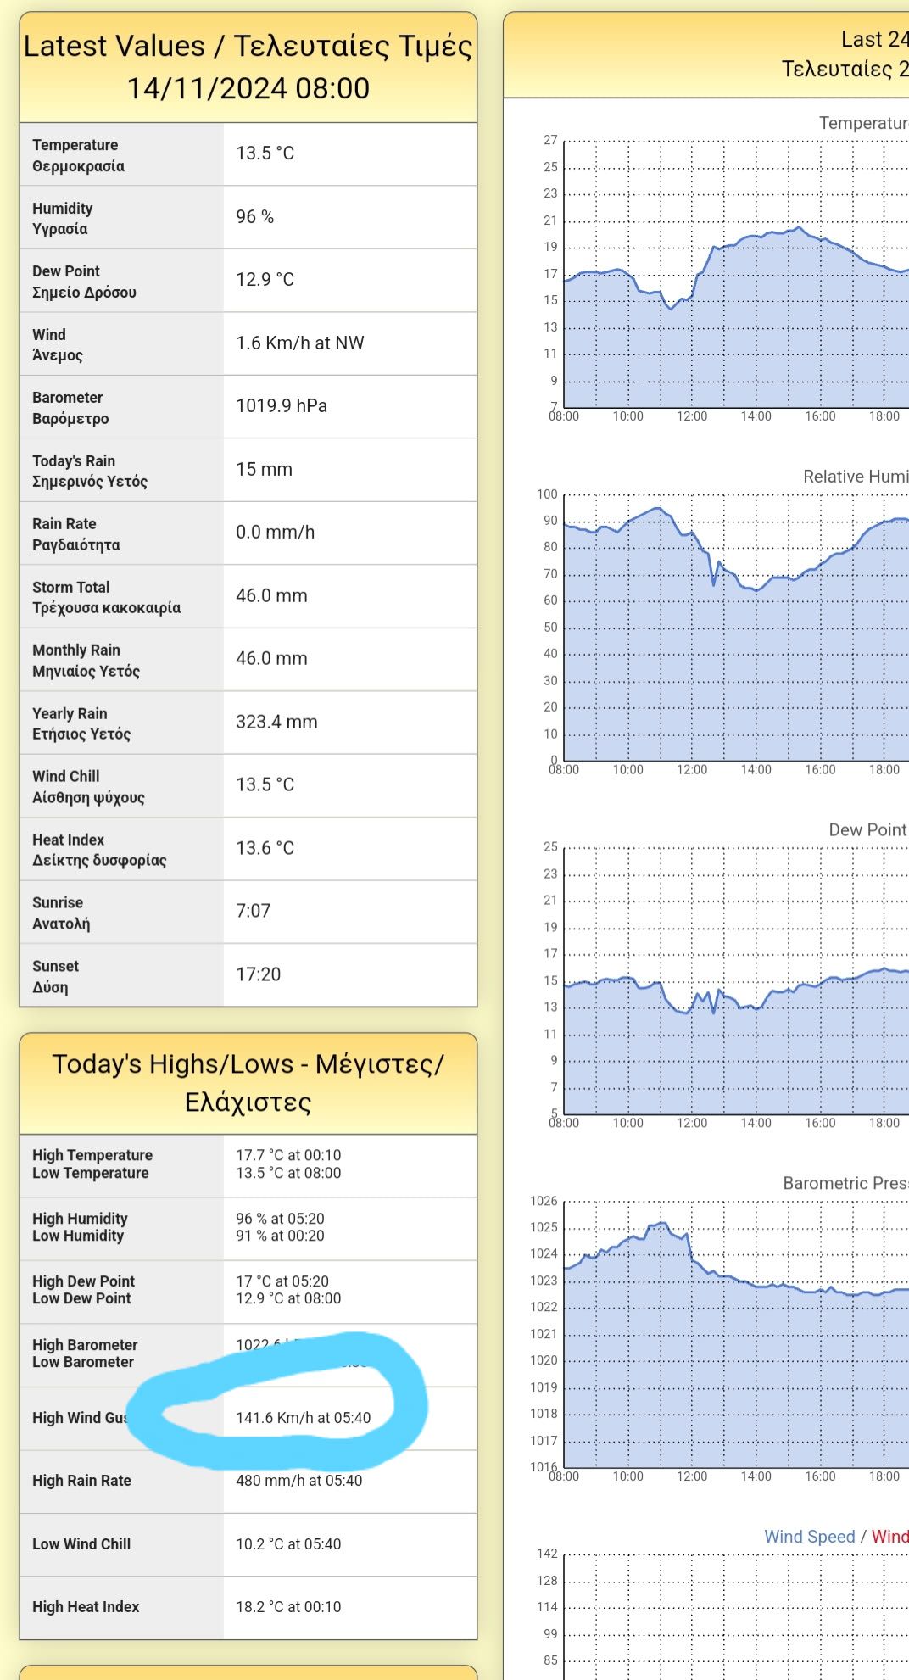This screenshot has width=909, height=1680.
Task: Select the Barometer 1019.9 hPa reading
Action: tap(281, 406)
